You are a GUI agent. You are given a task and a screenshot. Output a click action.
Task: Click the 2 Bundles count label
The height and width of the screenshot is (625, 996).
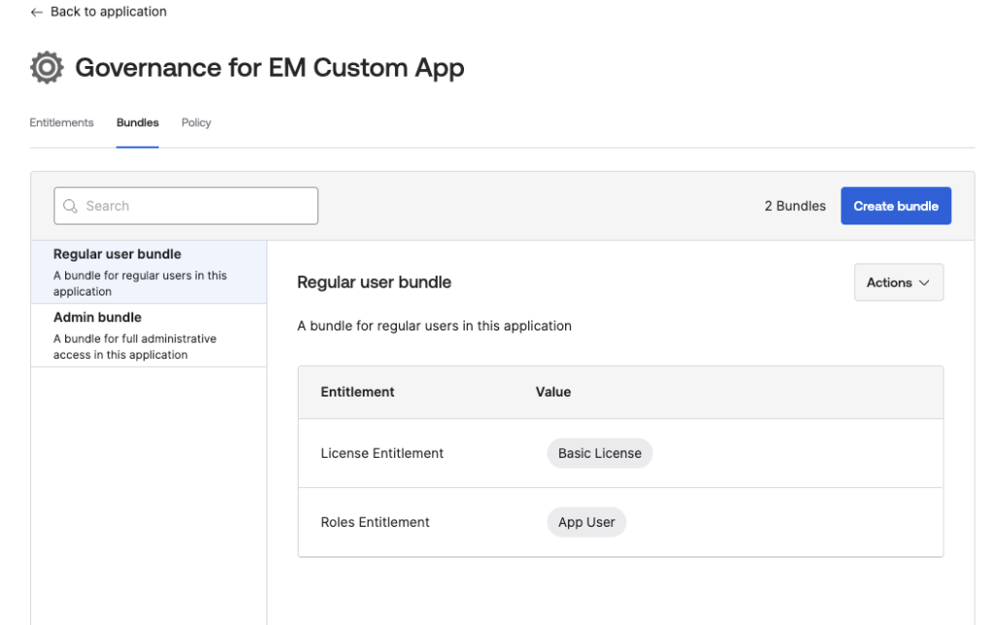795,206
